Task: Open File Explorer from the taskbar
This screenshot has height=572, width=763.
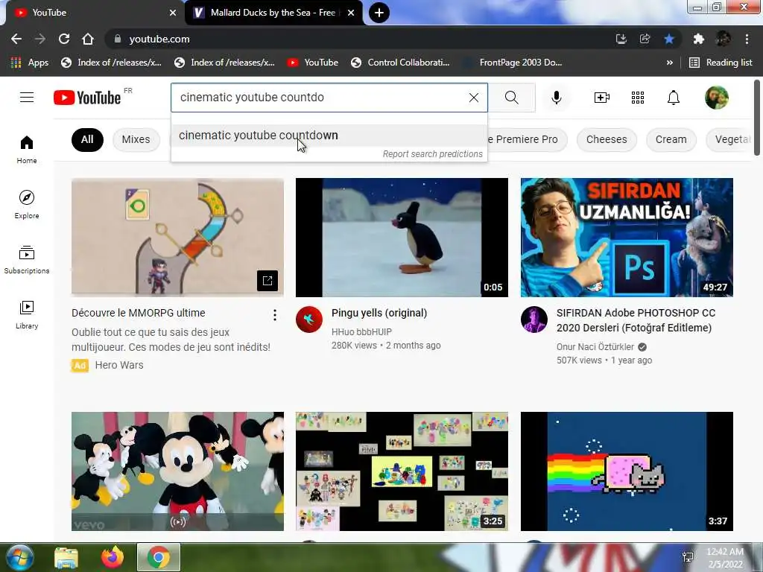Action: (x=66, y=557)
